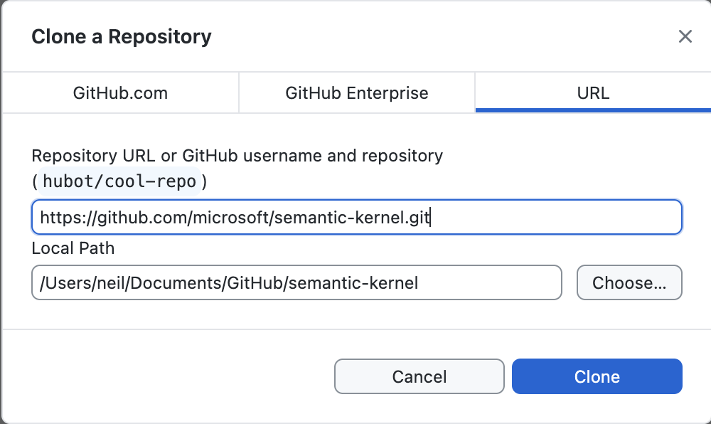Click the hubot/cool-repo example text
Viewport: 711px width, 424px height.
pyautogui.click(x=119, y=181)
